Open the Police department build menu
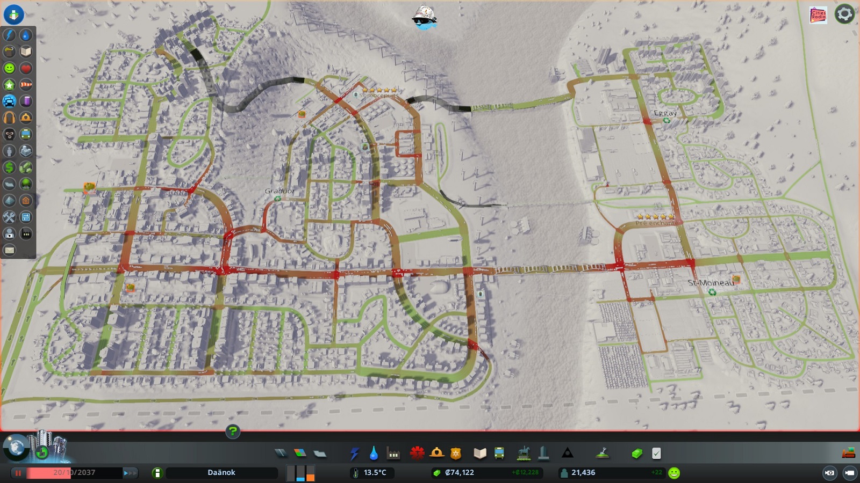 (x=456, y=453)
